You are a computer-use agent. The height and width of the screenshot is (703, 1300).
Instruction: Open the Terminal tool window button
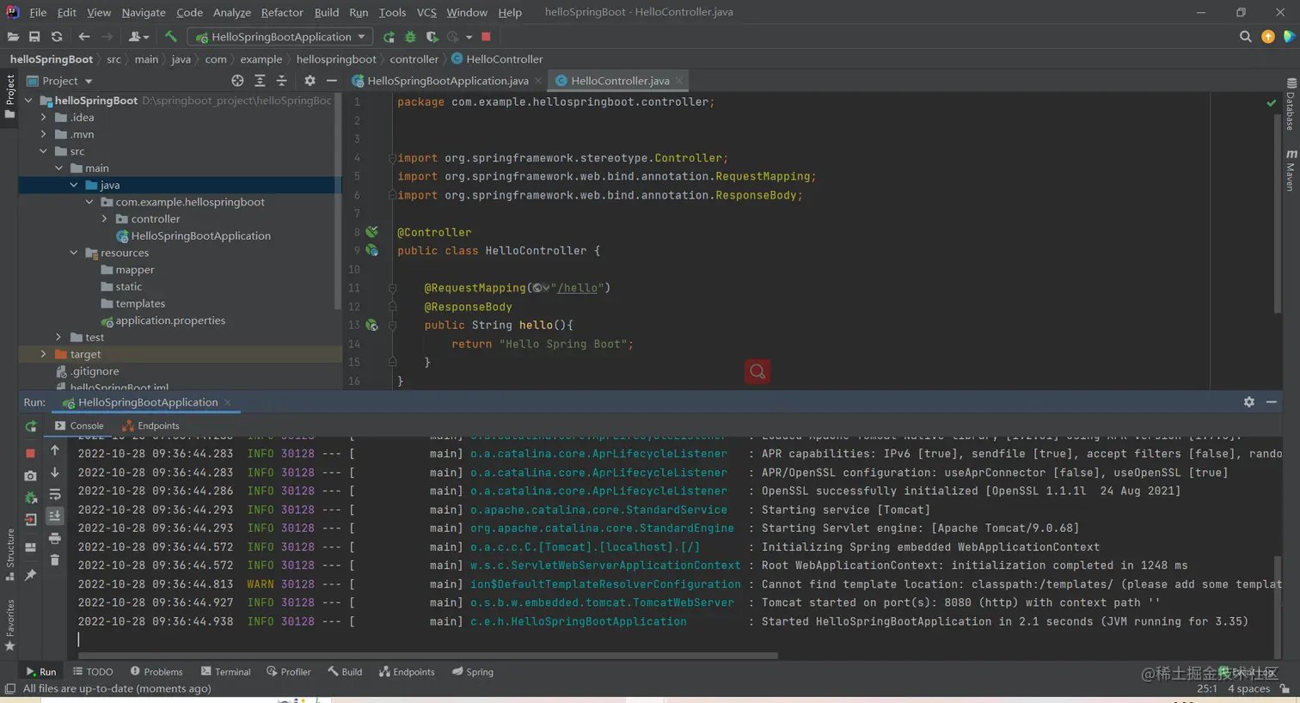(x=225, y=672)
